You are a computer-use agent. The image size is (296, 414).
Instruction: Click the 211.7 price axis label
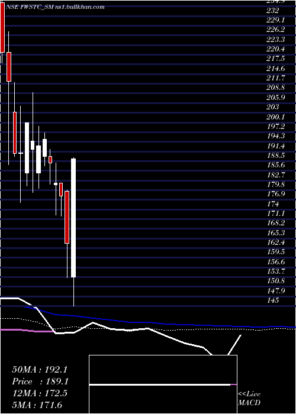point(276,78)
